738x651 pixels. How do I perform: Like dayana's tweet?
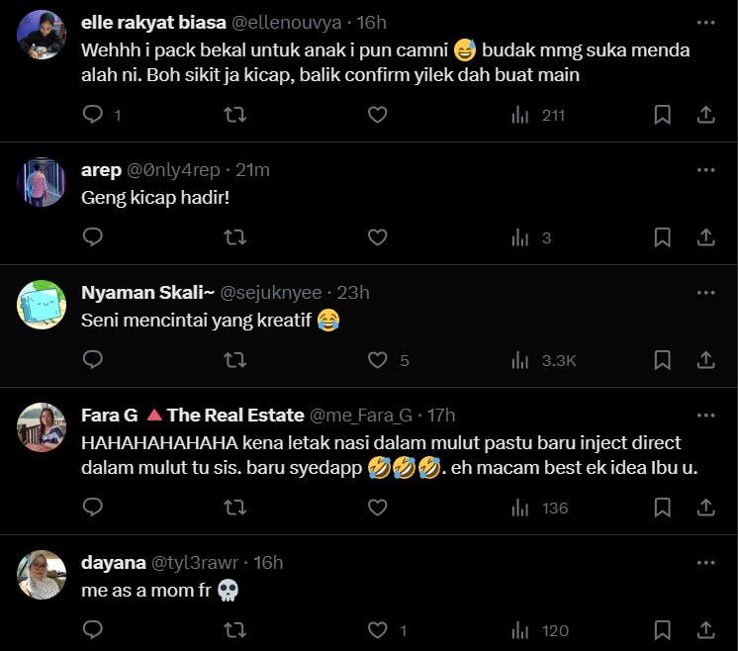point(377,630)
